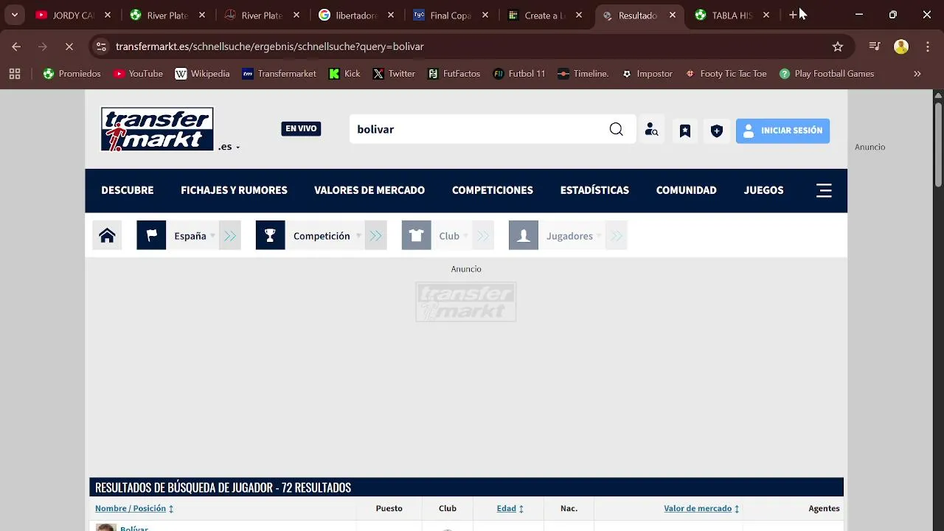This screenshot has width=944, height=531.
Task: Click the person icon beside Jugadores
Action: pos(524,236)
